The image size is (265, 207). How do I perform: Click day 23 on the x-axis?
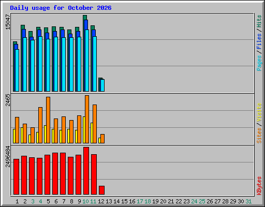186,201
